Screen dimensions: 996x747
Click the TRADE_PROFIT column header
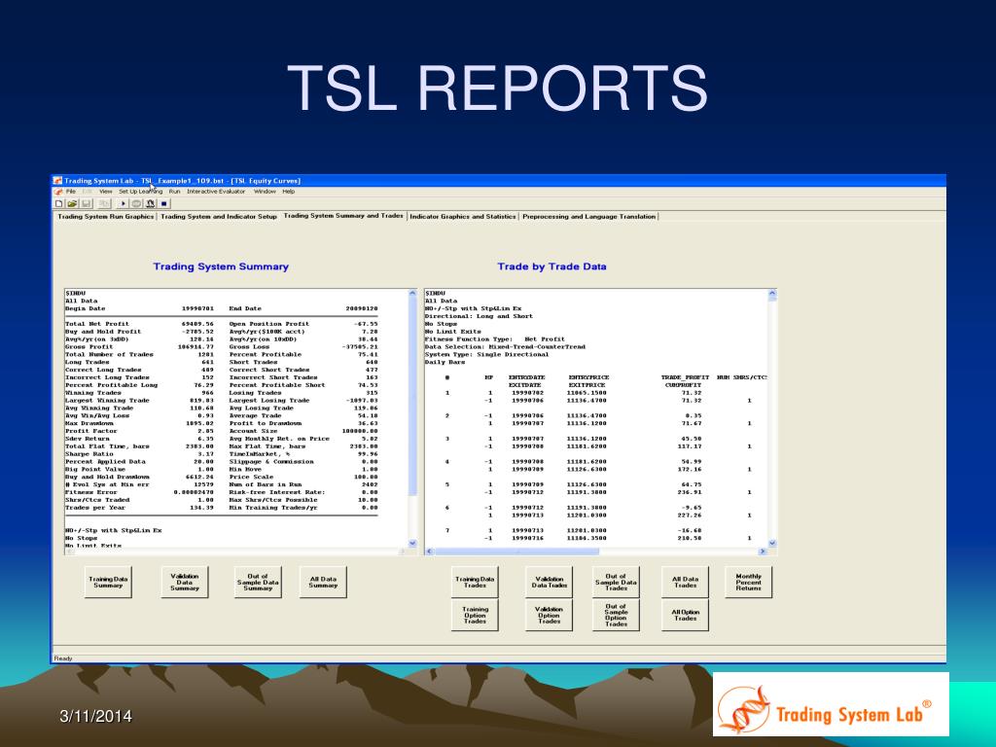coord(685,377)
